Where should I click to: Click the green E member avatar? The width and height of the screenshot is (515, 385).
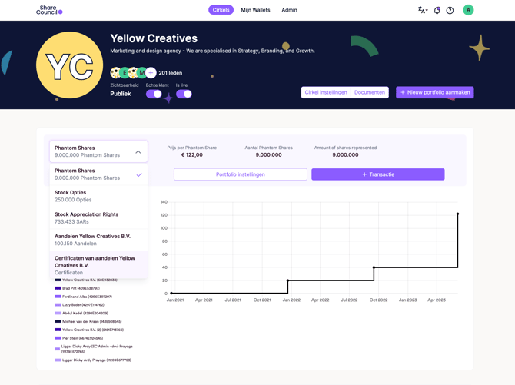pyautogui.click(x=125, y=73)
